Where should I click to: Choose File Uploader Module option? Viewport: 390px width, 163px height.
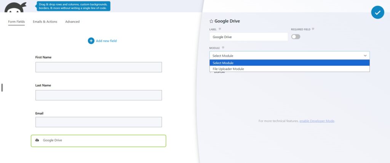(x=289, y=69)
